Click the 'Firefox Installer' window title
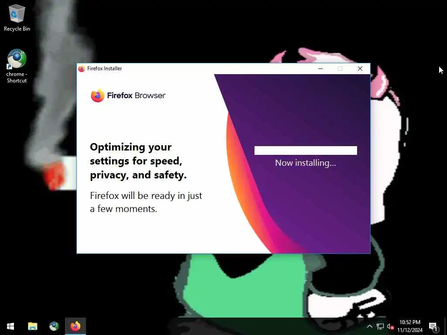The height and width of the screenshot is (335, 447). pyautogui.click(x=105, y=68)
